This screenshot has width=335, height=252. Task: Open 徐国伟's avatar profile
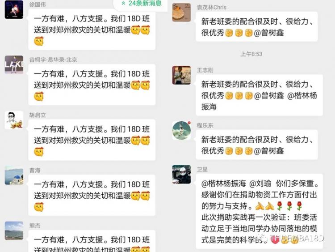(x=14, y=9)
